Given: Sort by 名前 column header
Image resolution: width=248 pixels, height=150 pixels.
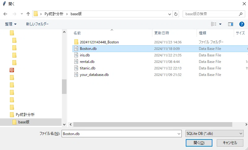Looking at the screenshot, I should (77, 33).
